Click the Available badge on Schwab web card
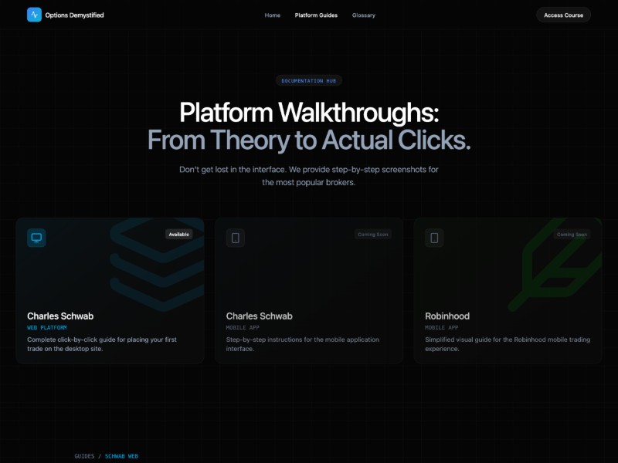 (178, 235)
